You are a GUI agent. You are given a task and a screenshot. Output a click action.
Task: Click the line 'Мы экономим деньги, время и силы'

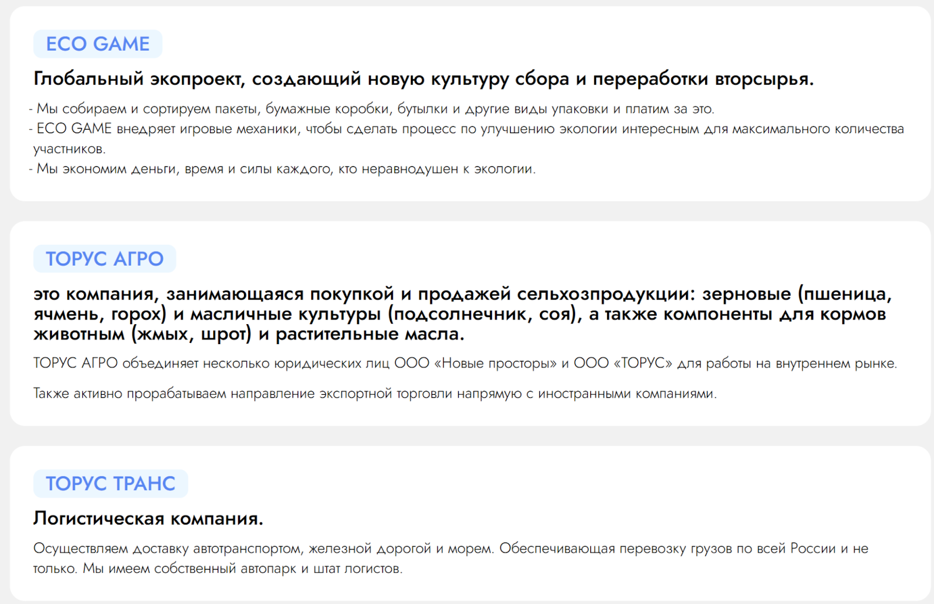point(282,169)
